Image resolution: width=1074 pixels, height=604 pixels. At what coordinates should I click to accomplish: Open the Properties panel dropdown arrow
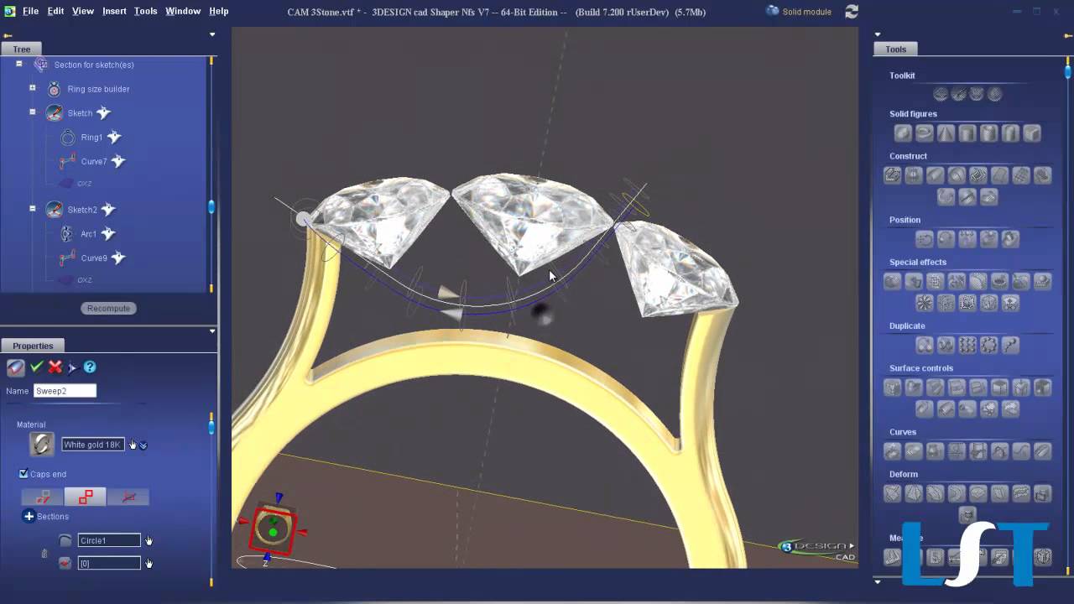pos(212,331)
